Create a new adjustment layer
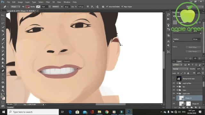Screen dimensions: 205x115 [188, 108]
